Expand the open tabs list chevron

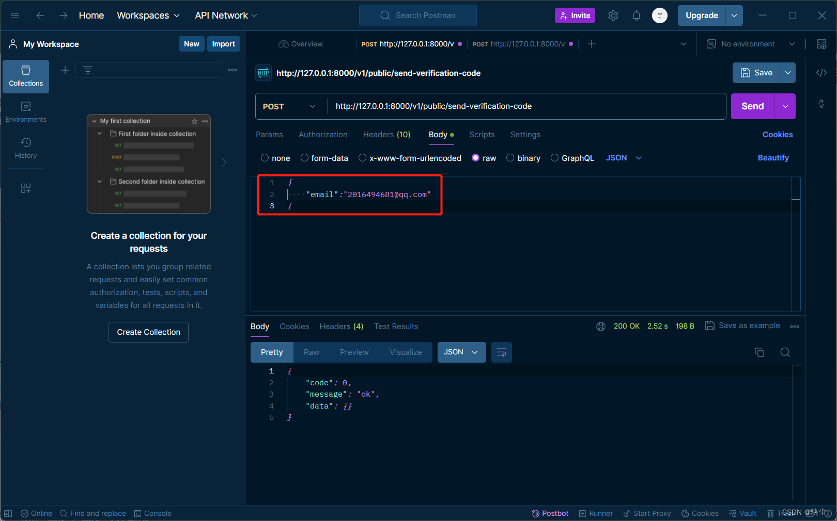(x=684, y=44)
